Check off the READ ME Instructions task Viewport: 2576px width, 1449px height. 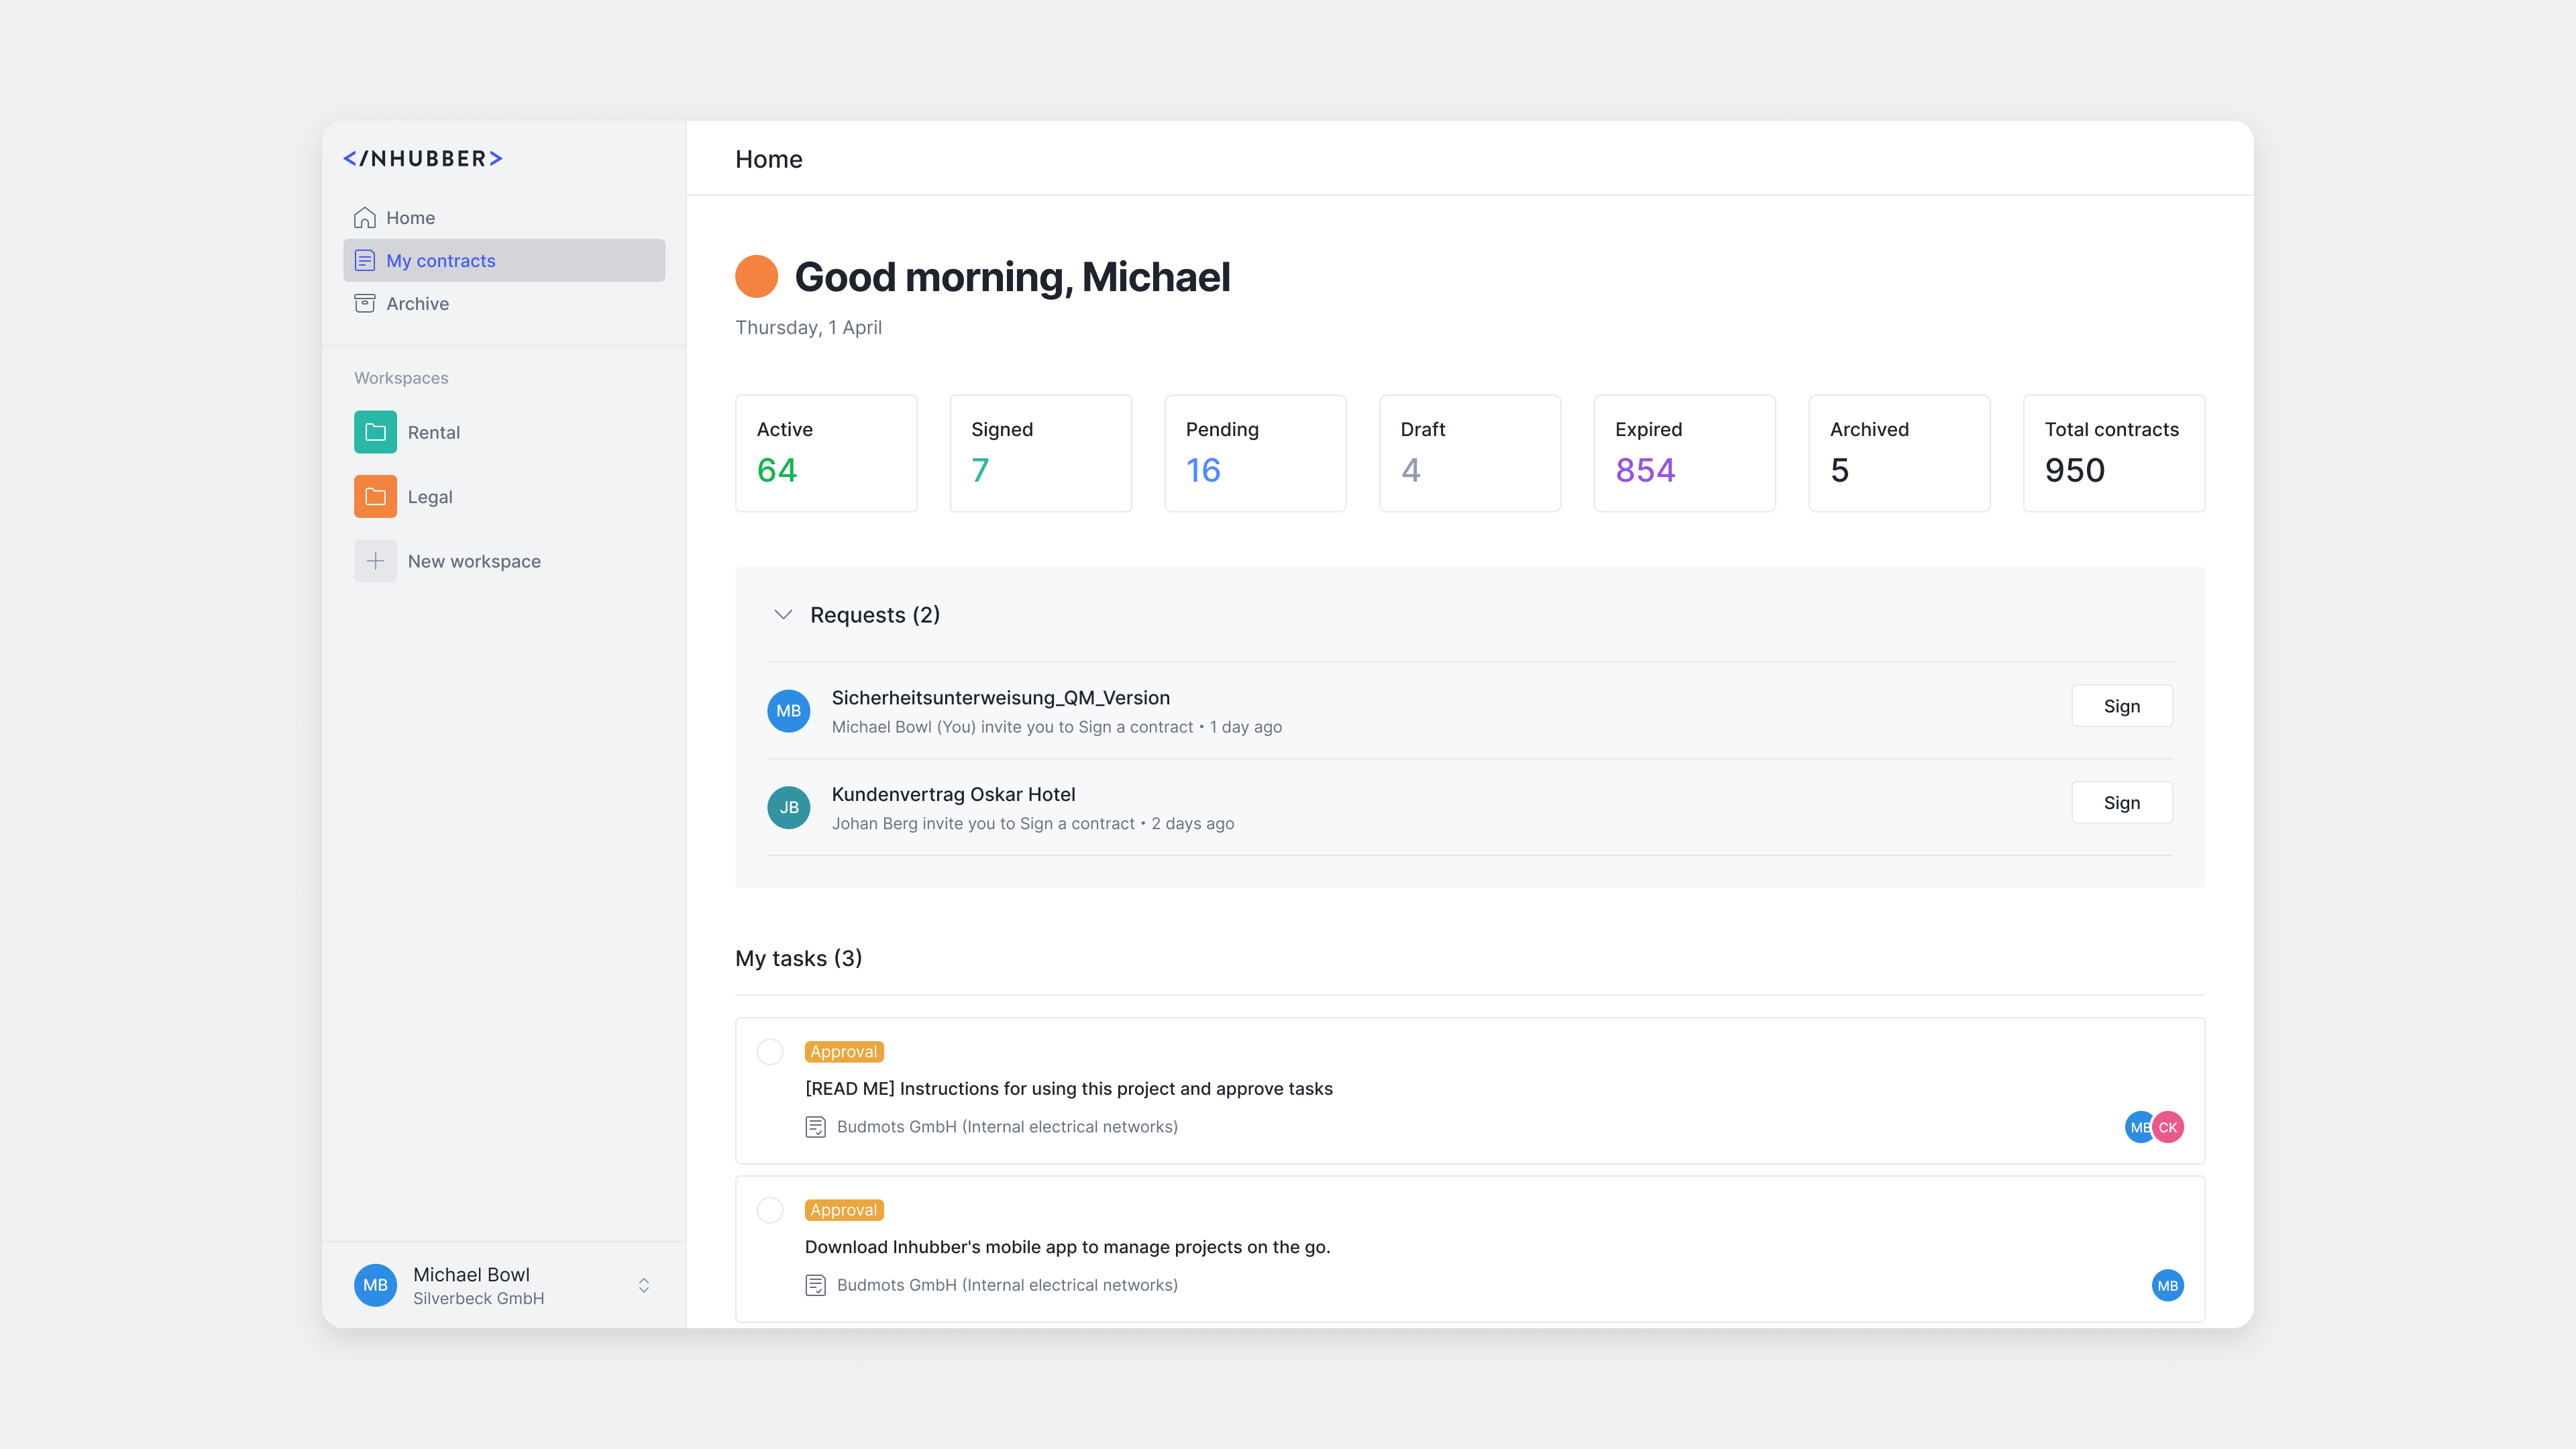[x=769, y=1051]
